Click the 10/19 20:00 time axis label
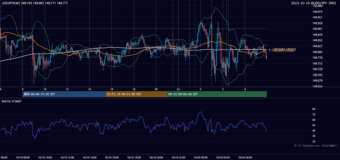Image resolution: width=340 pixels, height=160 pixels. (156, 158)
